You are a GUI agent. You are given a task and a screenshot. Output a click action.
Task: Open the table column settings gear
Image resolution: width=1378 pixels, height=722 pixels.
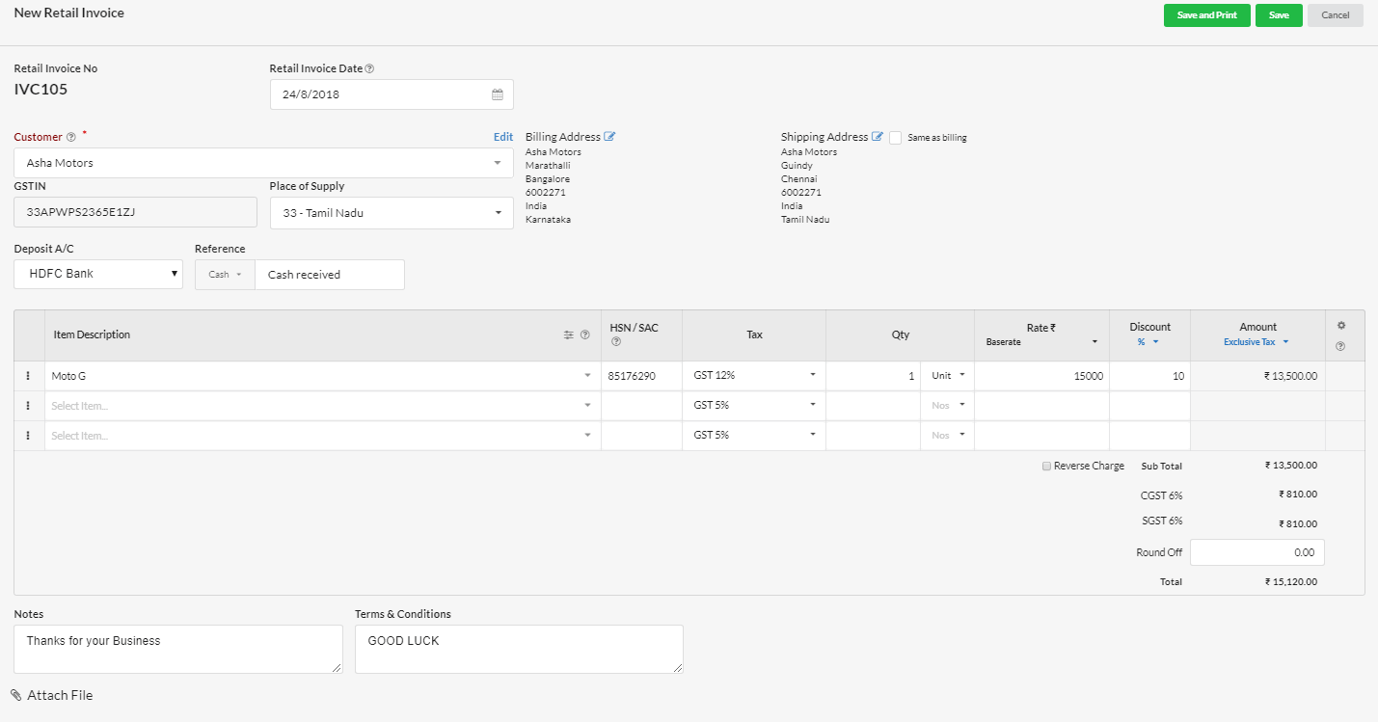(x=1340, y=326)
